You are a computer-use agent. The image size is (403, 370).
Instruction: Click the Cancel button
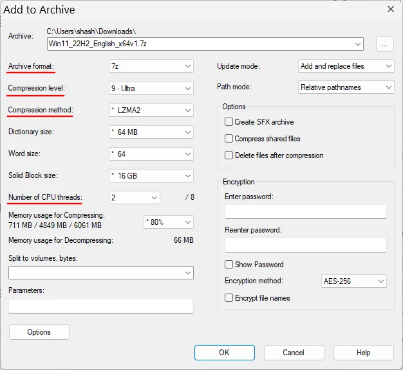[294, 353]
